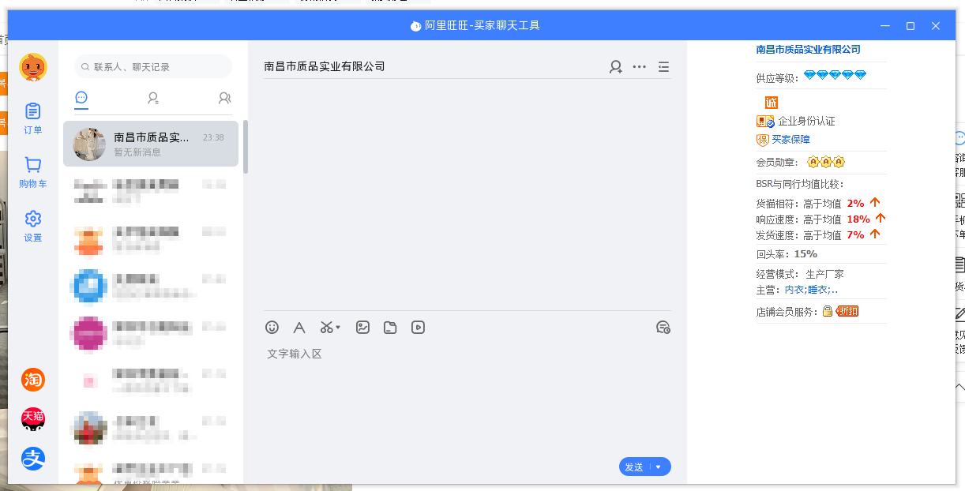This screenshot has height=491, width=965.
Task: Click the orange user avatar in sidebar
Action: [x=32, y=68]
